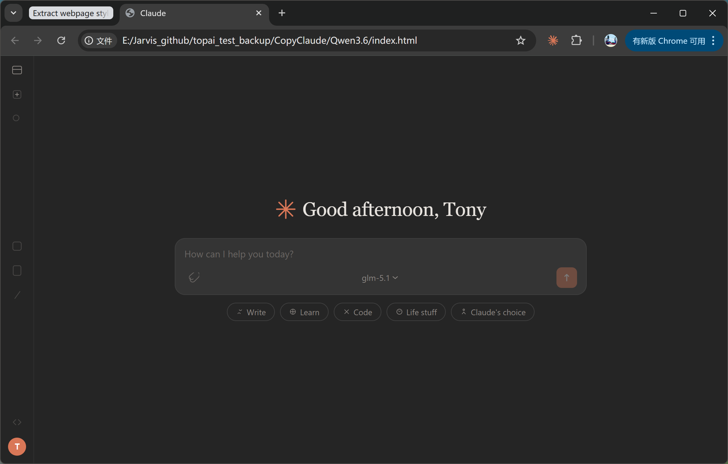Click the Claude extension starburst icon
The width and height of the screenshot is (728, 464).
553,40
